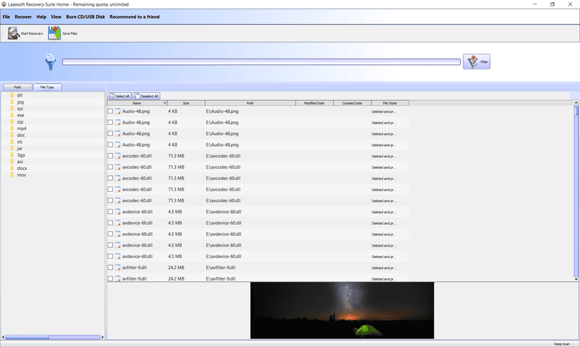The width and height of the screenshot is (580, 347).
Task: Click the first 71.3 MB size value
Action: point(176,156)
